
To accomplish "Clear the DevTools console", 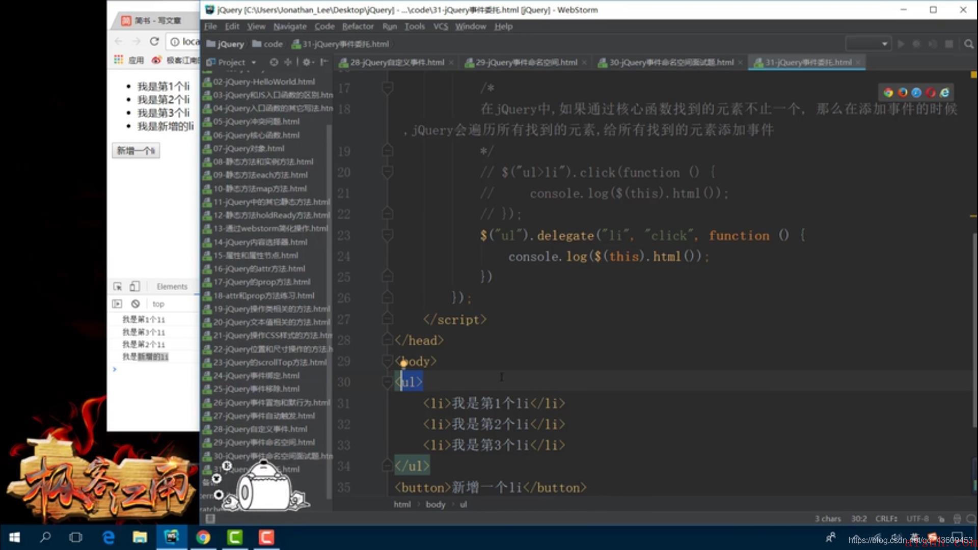I will [135, 304].
